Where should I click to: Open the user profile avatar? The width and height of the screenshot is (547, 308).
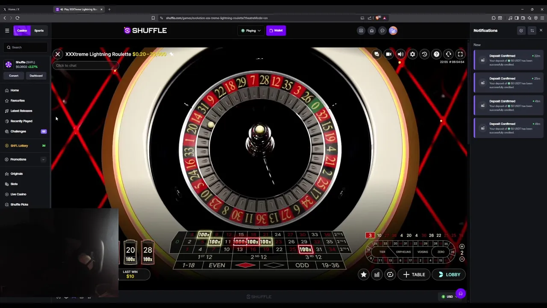pos(393,30)
